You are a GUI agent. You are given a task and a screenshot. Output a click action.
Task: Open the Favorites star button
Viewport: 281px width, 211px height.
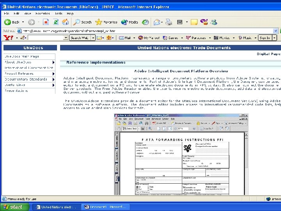point(106,22)
